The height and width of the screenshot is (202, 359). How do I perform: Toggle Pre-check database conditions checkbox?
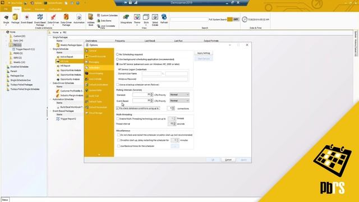coord(118,108)
